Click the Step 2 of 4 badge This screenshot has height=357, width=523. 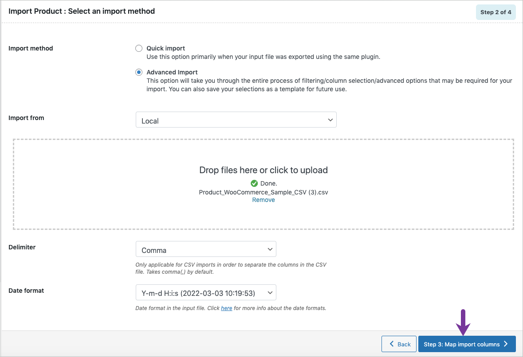click(495, 12)
